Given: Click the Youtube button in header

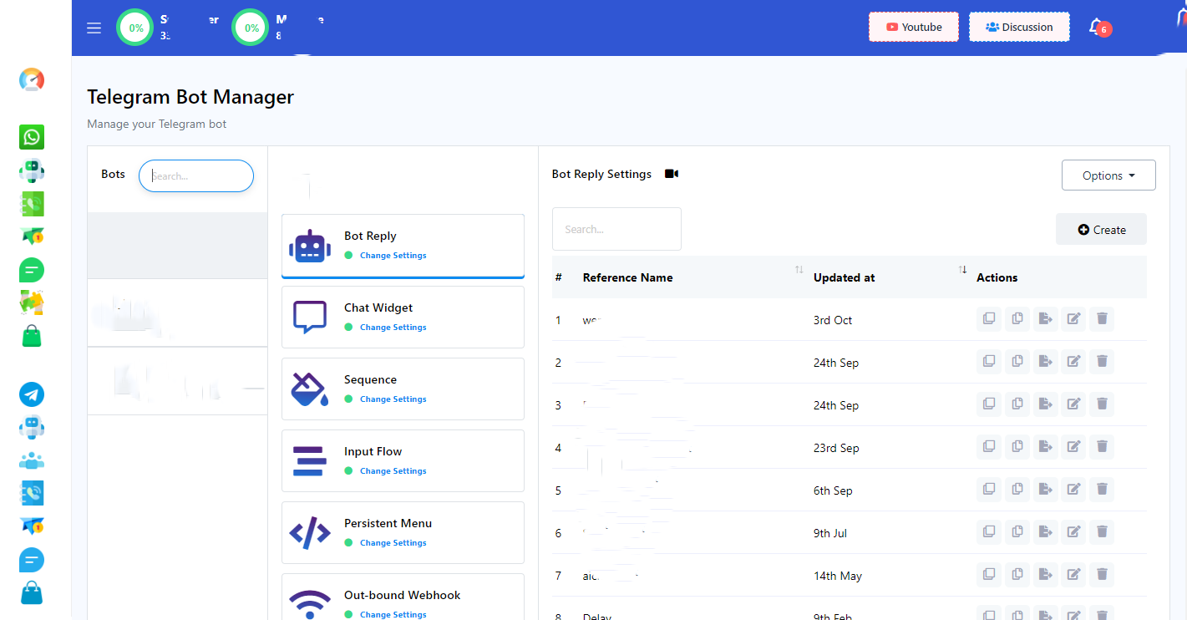Looking at the screenshot, I should (x=913, y=27).
